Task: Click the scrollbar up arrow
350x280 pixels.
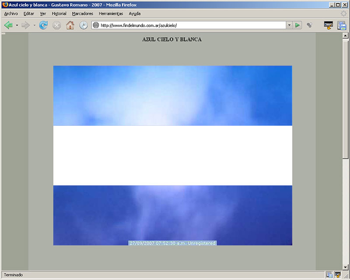Action: (345, 35)
